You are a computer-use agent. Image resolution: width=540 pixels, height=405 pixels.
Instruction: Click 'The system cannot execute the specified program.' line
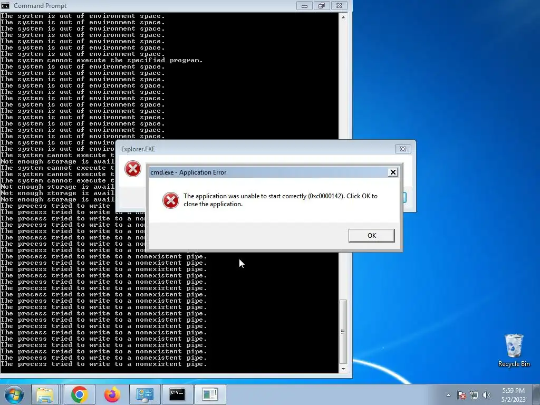click(x=102, y=60)
